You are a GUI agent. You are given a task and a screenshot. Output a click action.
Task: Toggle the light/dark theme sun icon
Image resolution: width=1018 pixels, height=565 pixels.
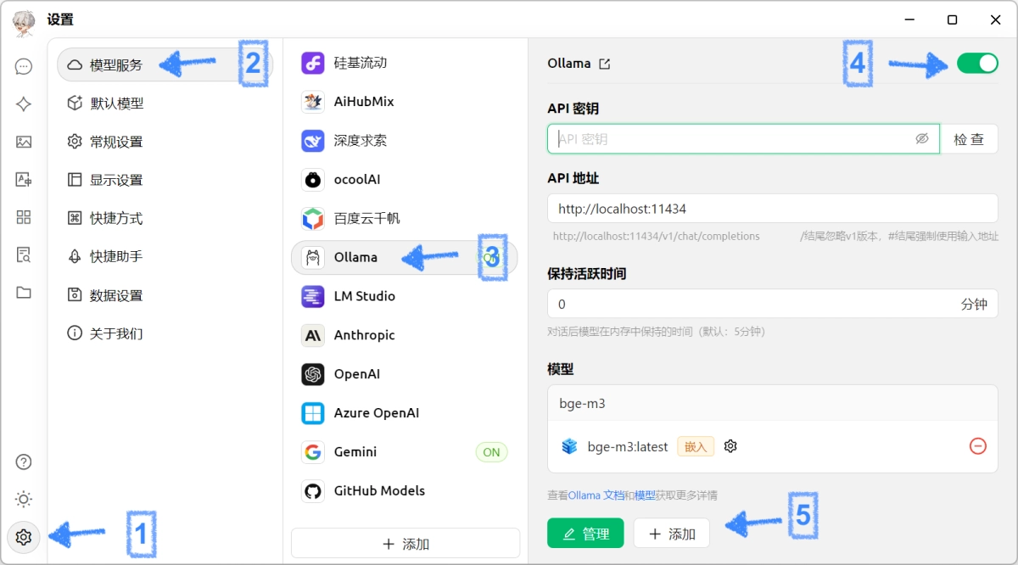click(x=24, y=500)
